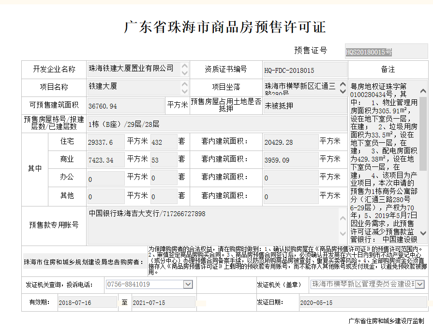The image size is (433, 329).
Task: Click the validity end date 2021-07-15
Action: (x=163, y=302)
